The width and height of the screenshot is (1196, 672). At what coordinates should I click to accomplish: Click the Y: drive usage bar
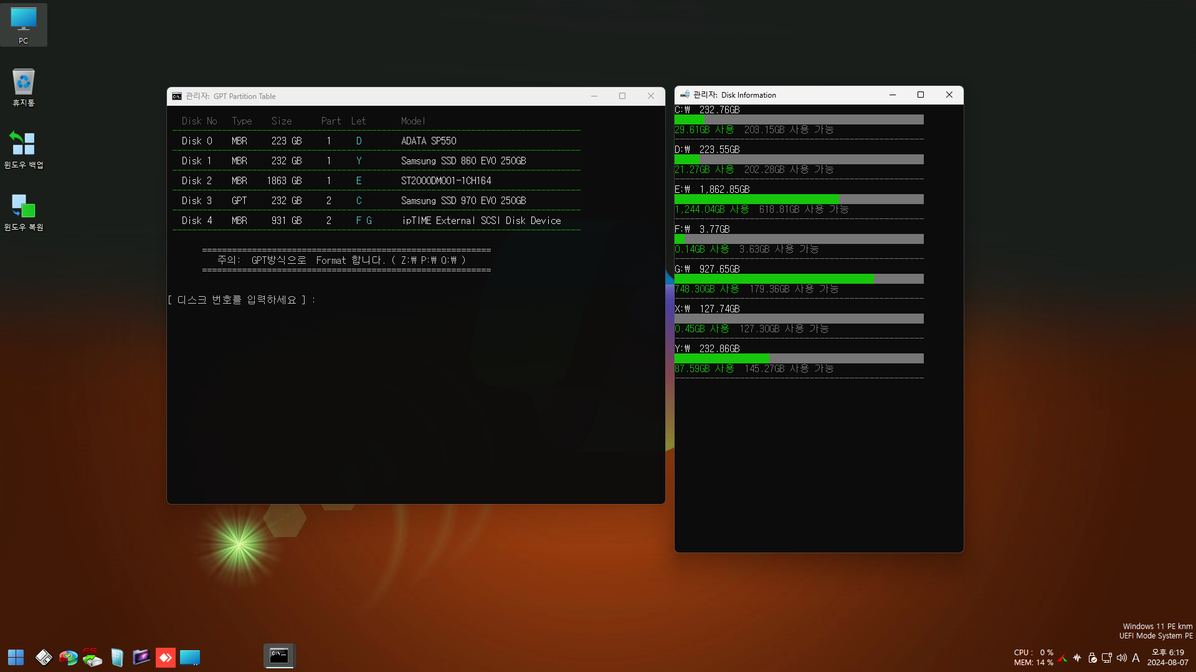tap(799, 358)
